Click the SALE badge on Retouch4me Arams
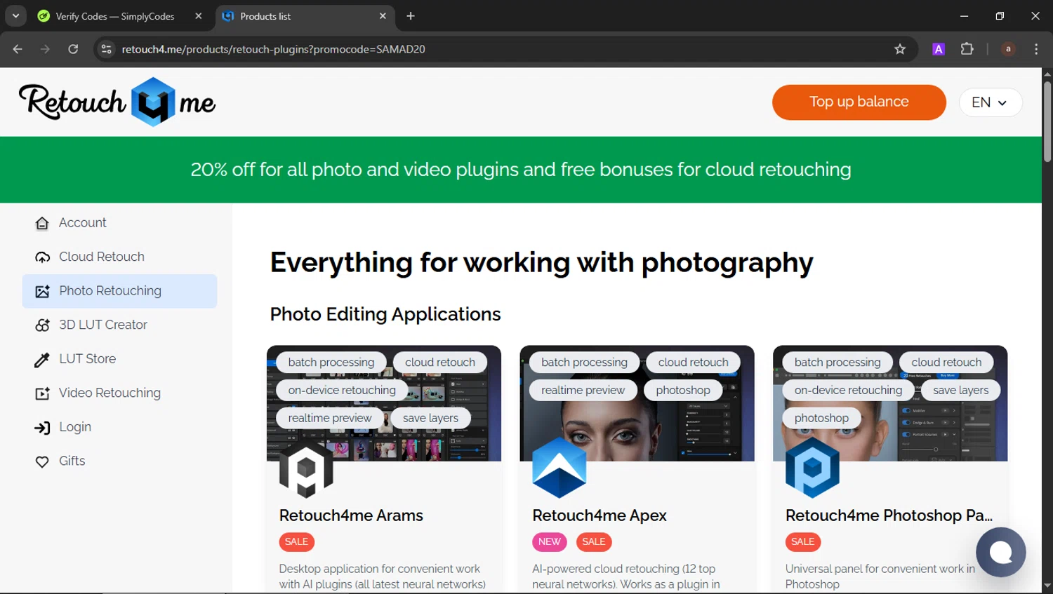 tap(296, 542)
